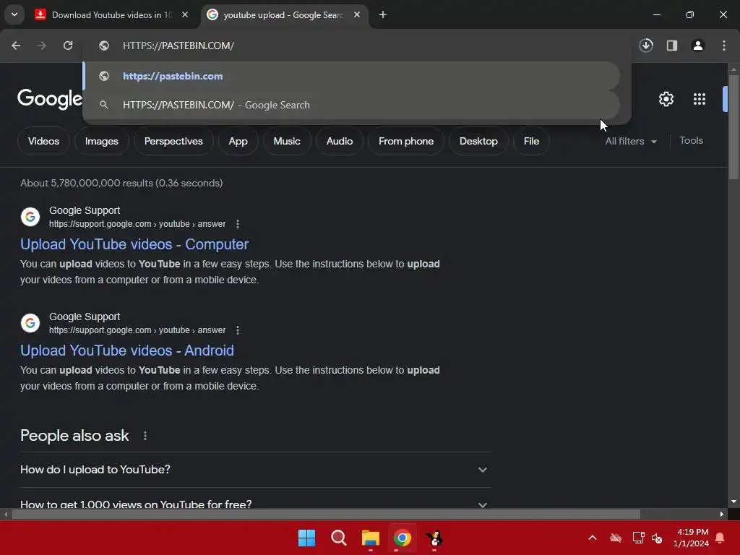The image size is (740, 555).
Task: Show hidden system tray icons
Action: coord(593,538)
